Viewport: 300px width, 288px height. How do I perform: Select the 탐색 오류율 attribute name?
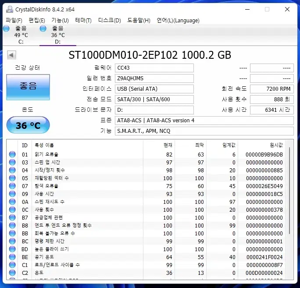pyautogui.click(x=46, y=186)
